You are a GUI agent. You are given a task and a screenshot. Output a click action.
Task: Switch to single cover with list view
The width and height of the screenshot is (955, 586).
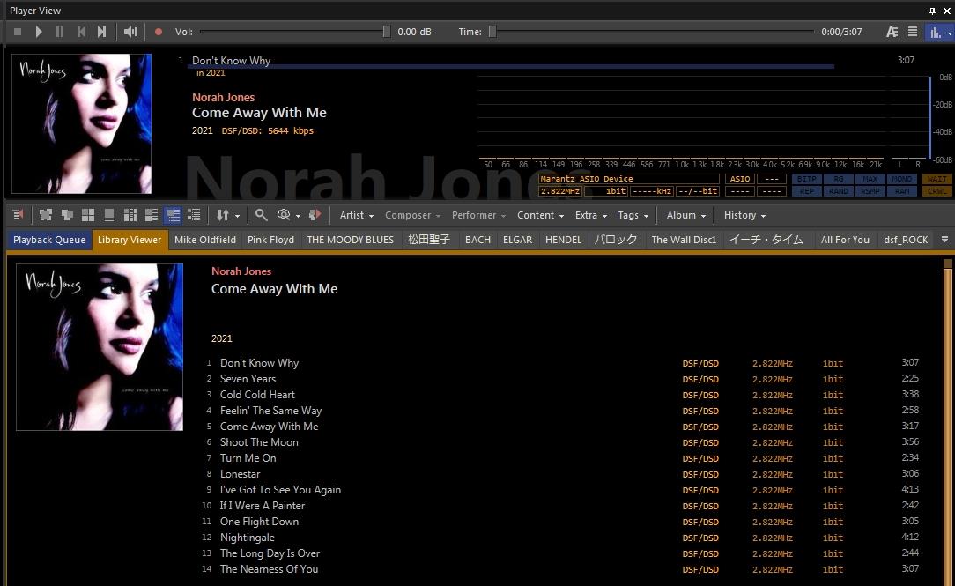pyautogui.click(x=109, y=214)
